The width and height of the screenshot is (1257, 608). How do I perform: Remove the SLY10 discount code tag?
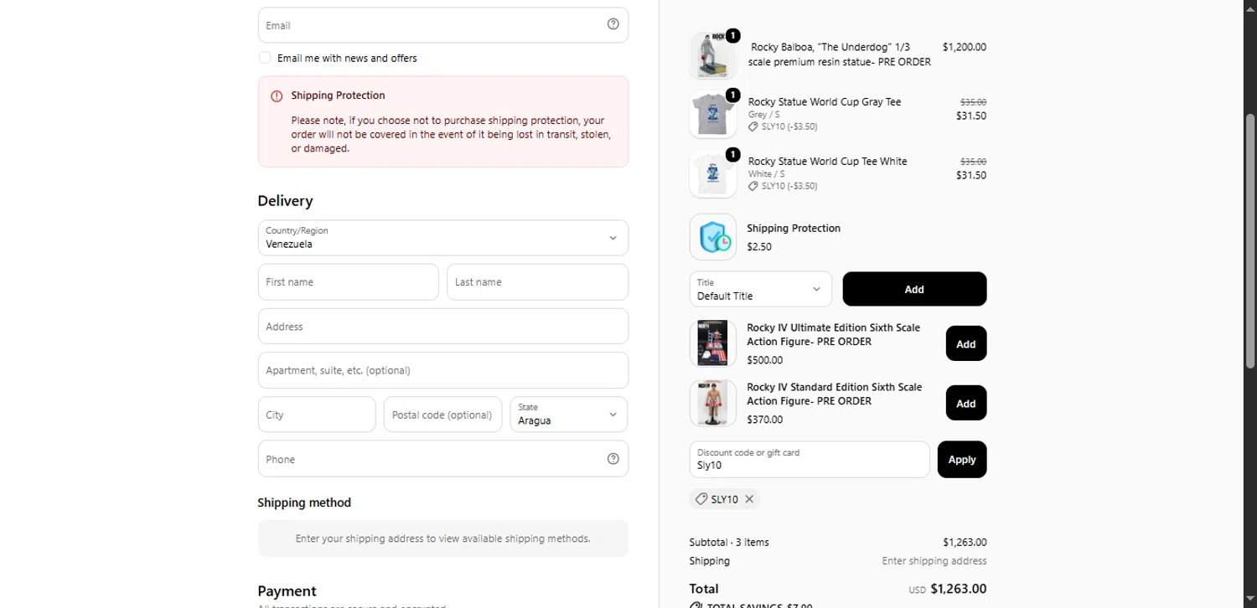pos(749,499)
